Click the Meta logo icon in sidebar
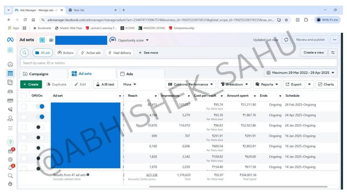Viewport: 347px width, 195px height. 10,40
